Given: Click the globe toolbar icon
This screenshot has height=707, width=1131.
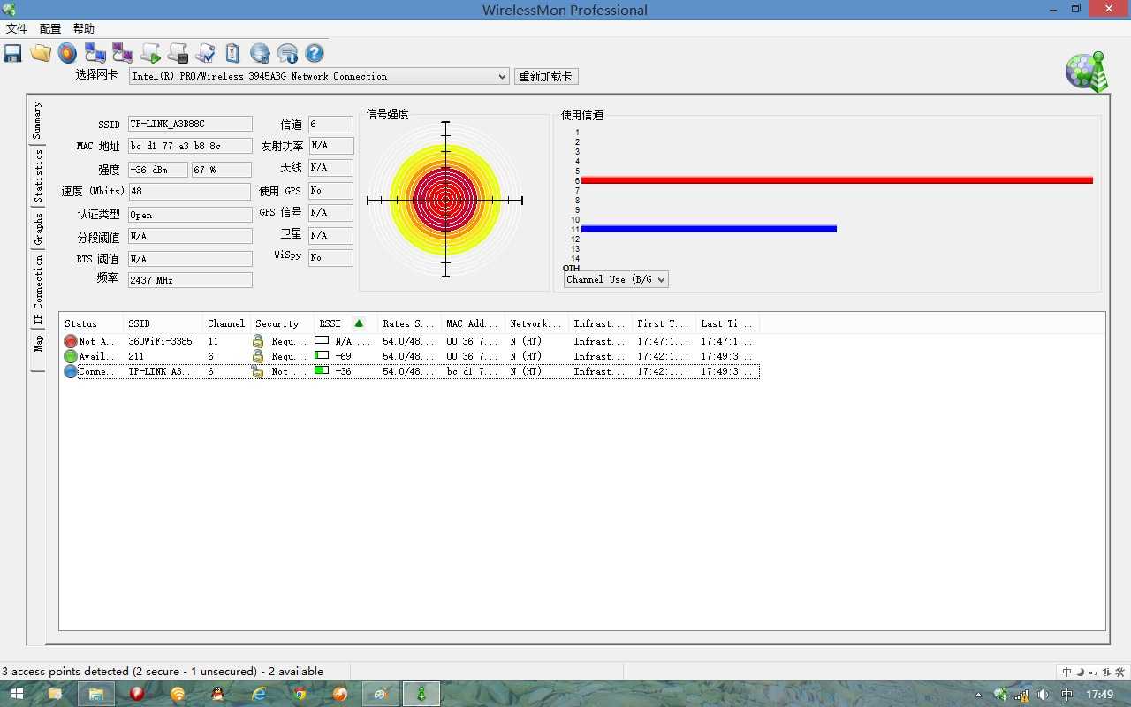Looking at the screenshot, I should (x=260, y=54).
